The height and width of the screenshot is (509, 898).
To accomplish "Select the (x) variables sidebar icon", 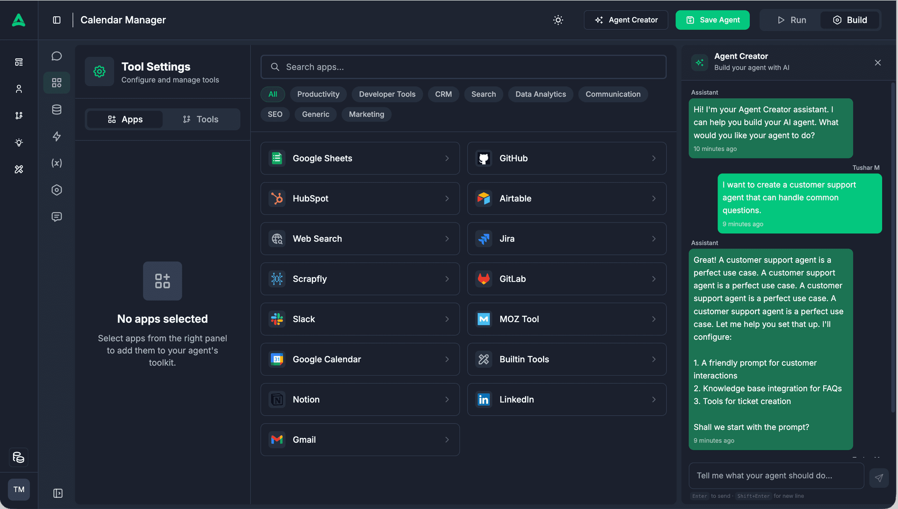I will (x=57, y=163).
